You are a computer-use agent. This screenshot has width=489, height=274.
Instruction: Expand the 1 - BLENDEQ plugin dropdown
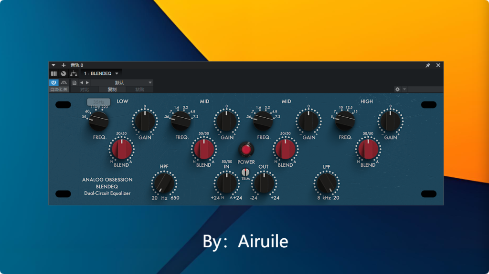[101, 73]
